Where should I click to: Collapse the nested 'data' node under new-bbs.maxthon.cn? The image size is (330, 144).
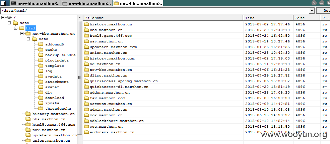tap(28, 39)
